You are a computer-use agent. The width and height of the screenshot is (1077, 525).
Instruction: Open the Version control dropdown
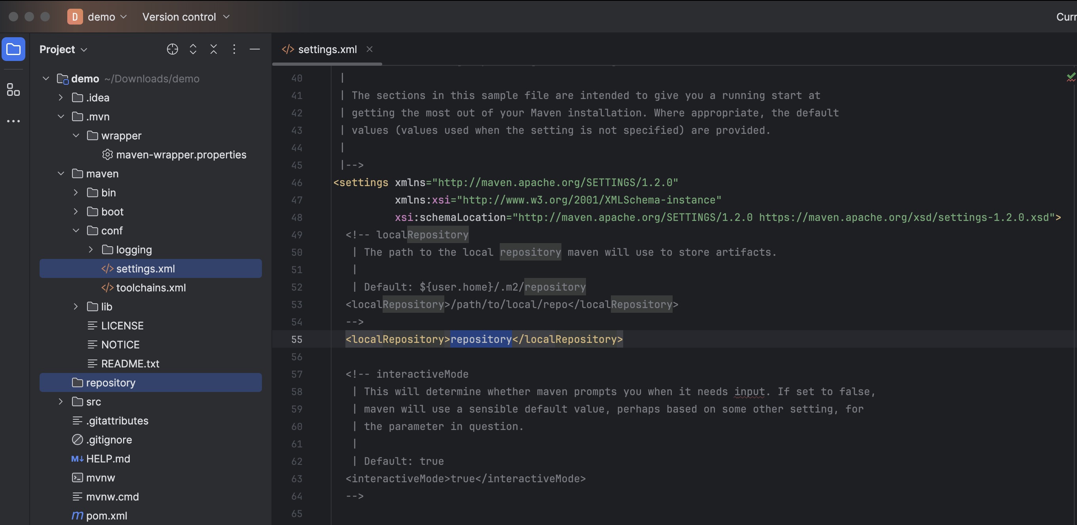186,17
